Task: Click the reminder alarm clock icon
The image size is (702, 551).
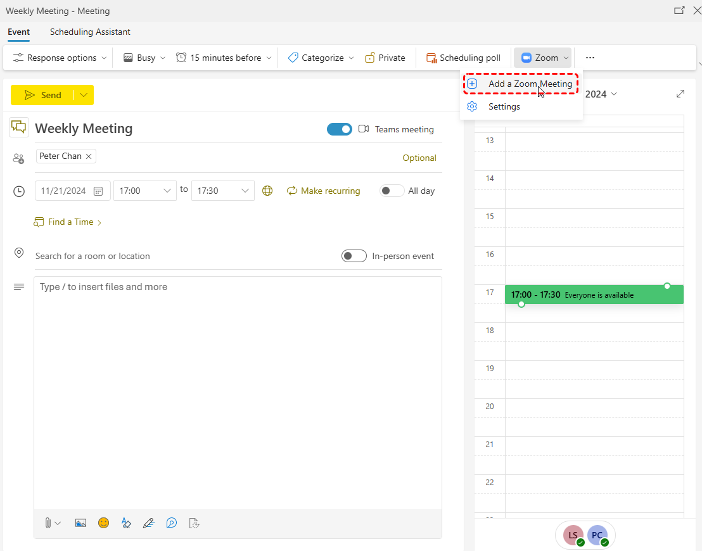Action: [181, 57]
